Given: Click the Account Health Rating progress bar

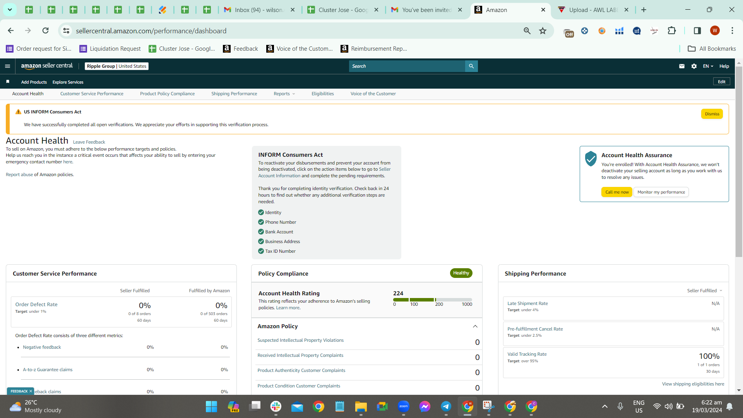Looking at the screenshot, I should click(x=432, y=300).
